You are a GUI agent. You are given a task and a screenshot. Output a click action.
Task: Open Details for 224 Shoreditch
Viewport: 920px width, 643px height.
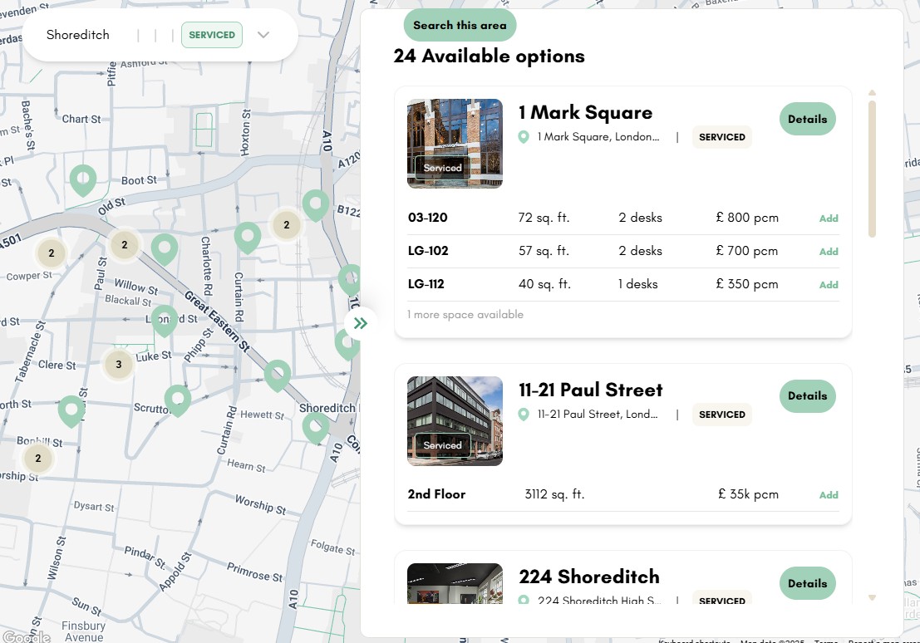pyautogui.click(x=807, y=583)
